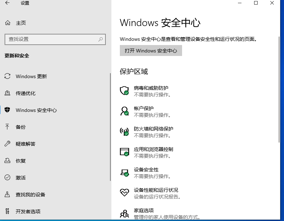Click the 疑难解答 wrench key icon
Screen dimensions: 284x221
click(8, 144)
